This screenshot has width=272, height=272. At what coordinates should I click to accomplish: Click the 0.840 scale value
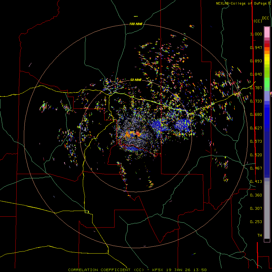click(x=256, y=74)
